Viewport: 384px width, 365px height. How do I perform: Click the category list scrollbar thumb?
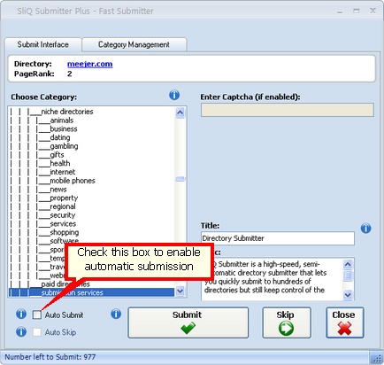(x=180, y=179)
